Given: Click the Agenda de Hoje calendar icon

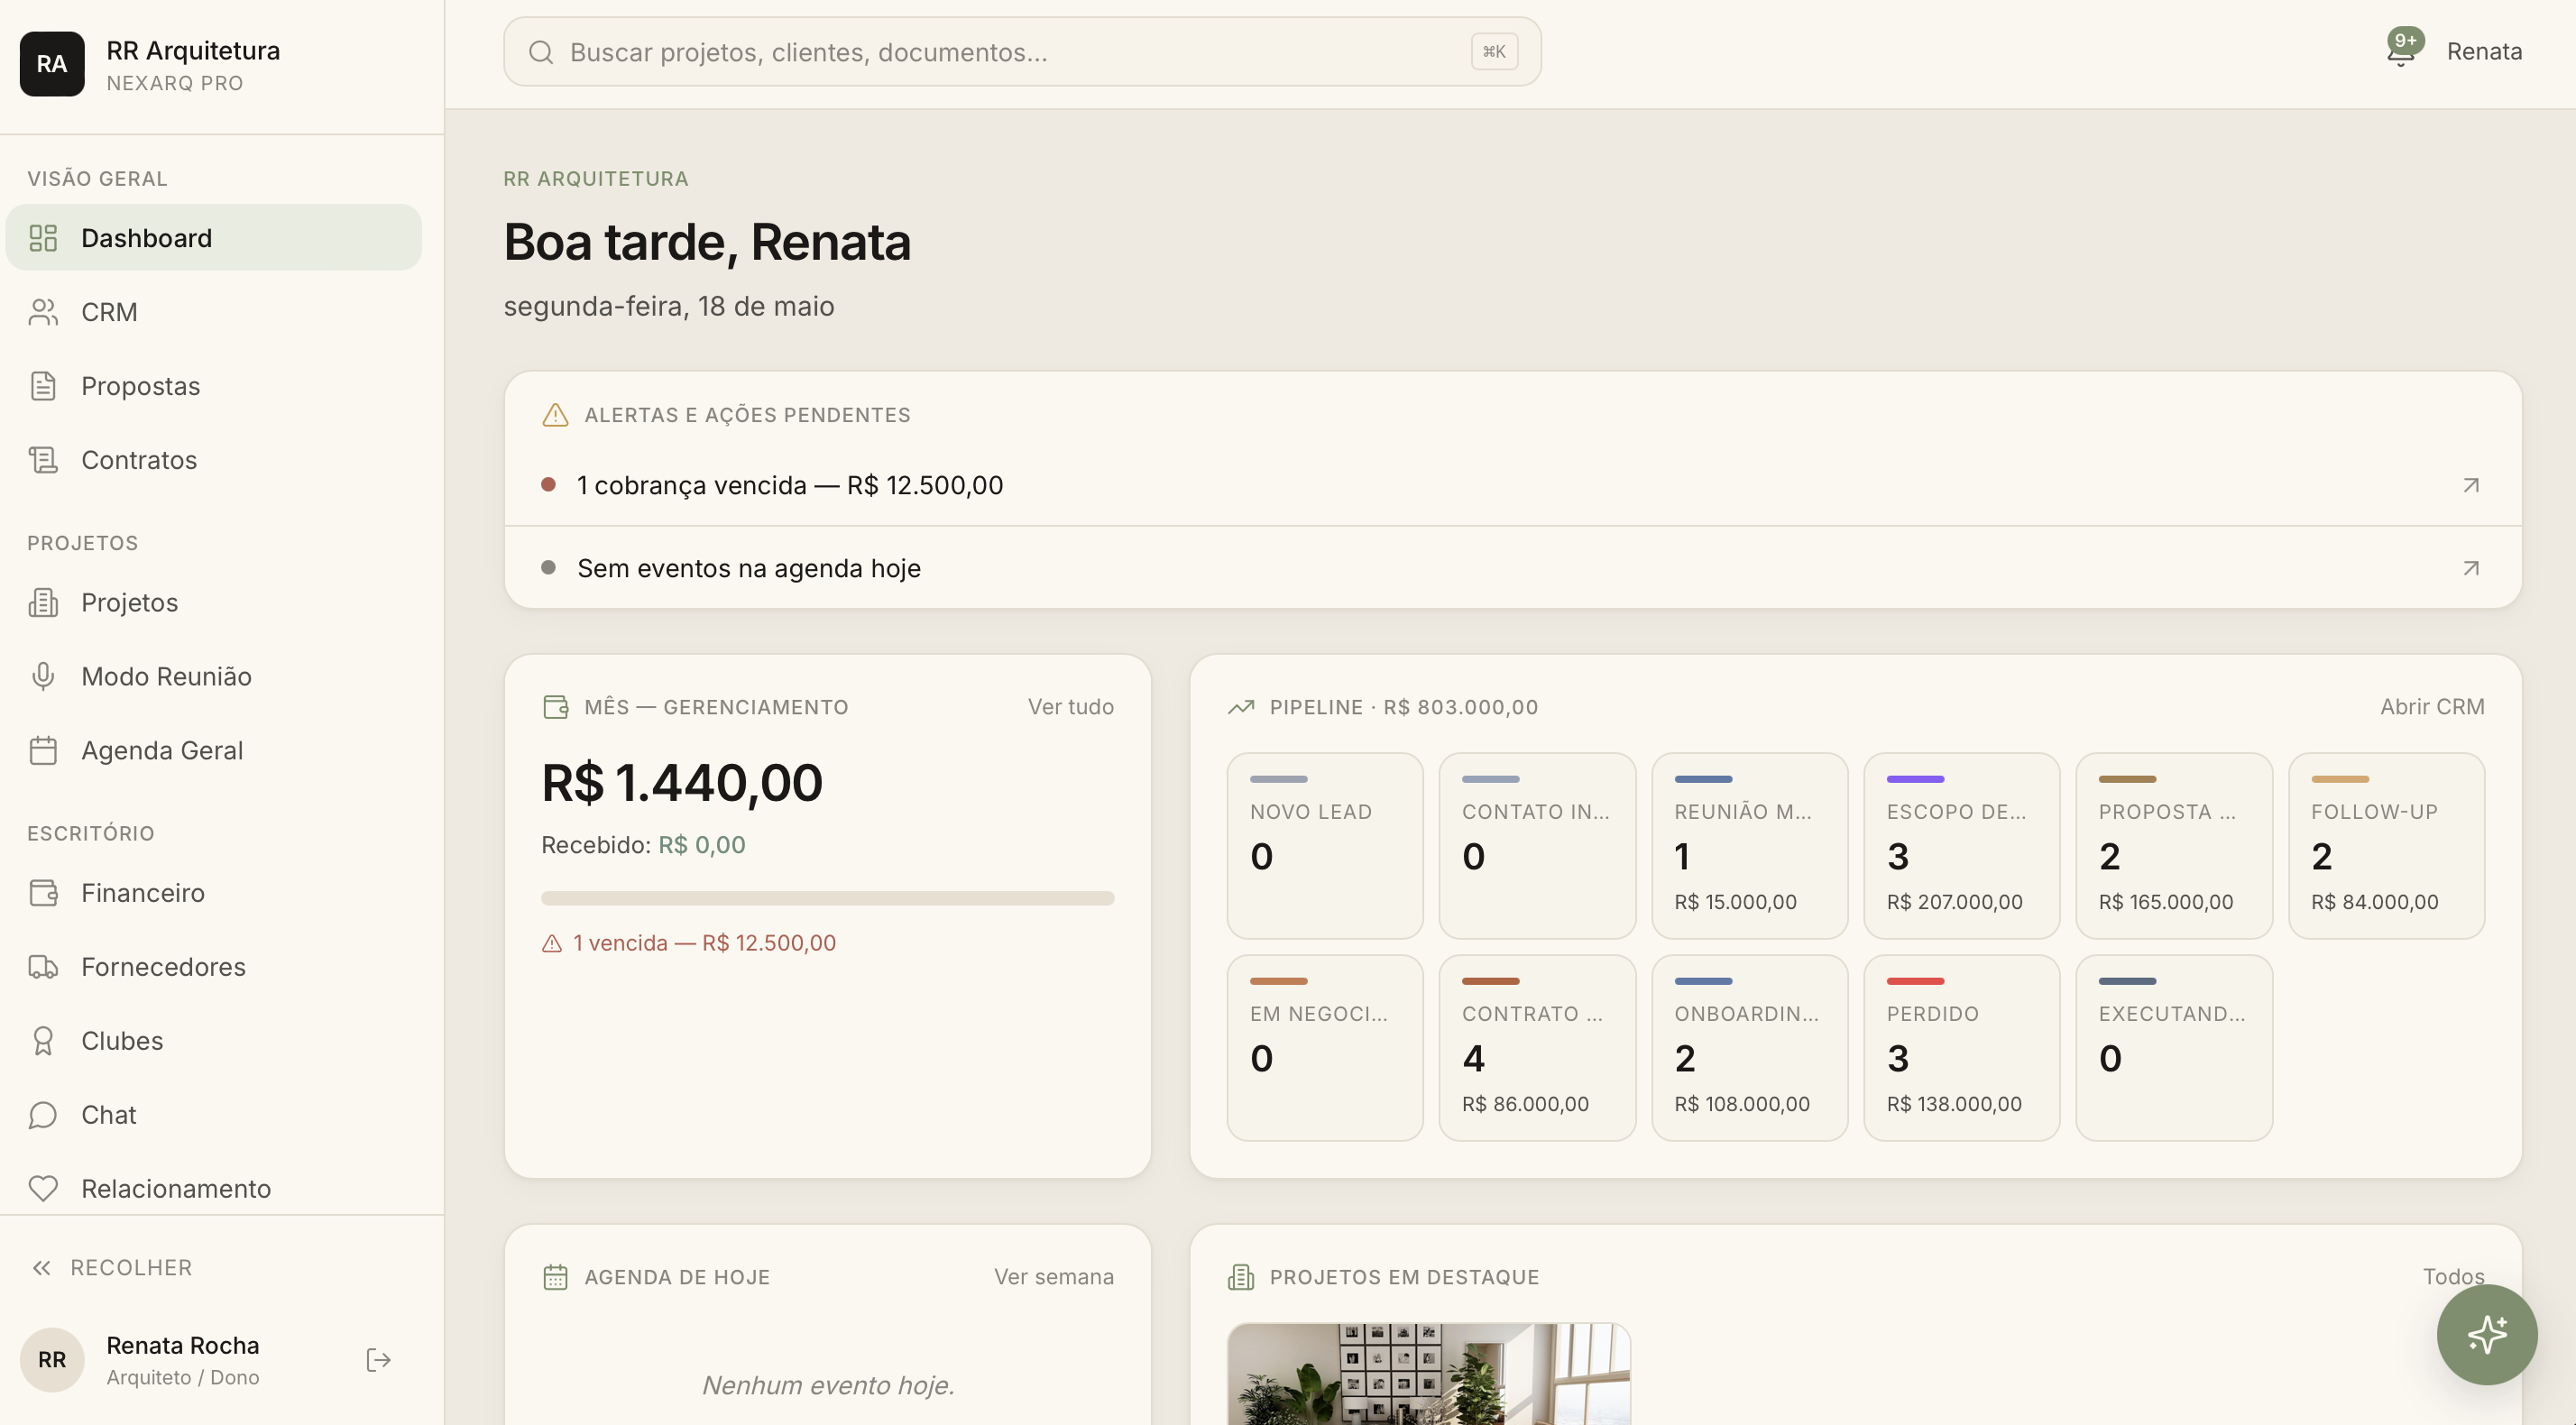Looking at the screenshot, I should pyautogui.click(x=555, y=1277).
